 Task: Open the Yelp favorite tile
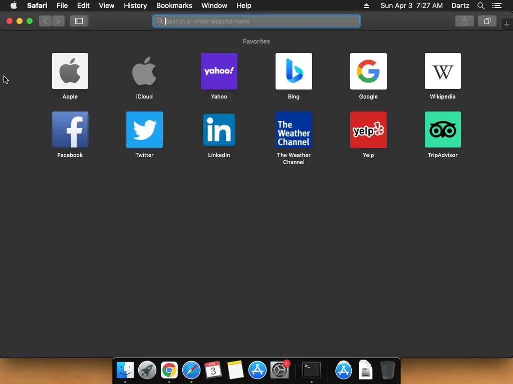pyautogui.click(x=368, y=129)
